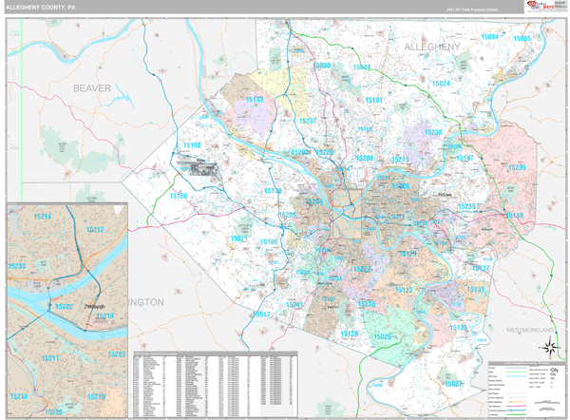Click the ZIP code 15024 label

pos(441,84)
